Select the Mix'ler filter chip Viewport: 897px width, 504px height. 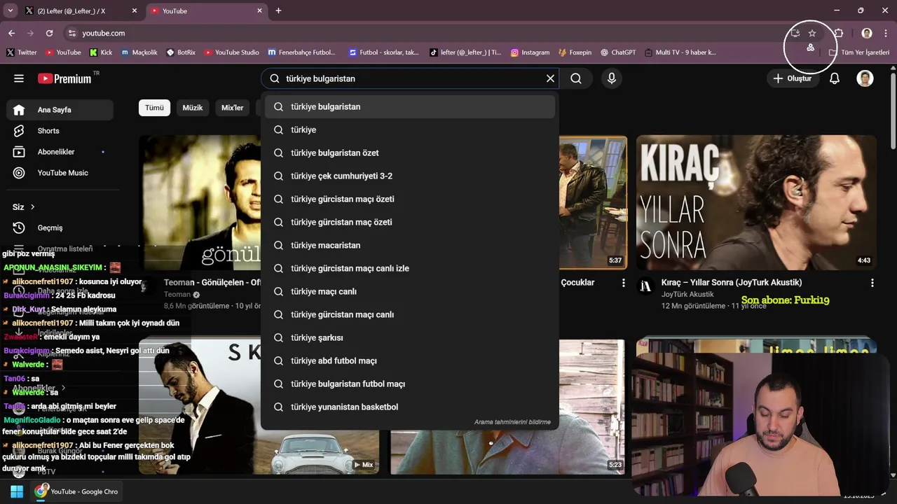[232, 108]
